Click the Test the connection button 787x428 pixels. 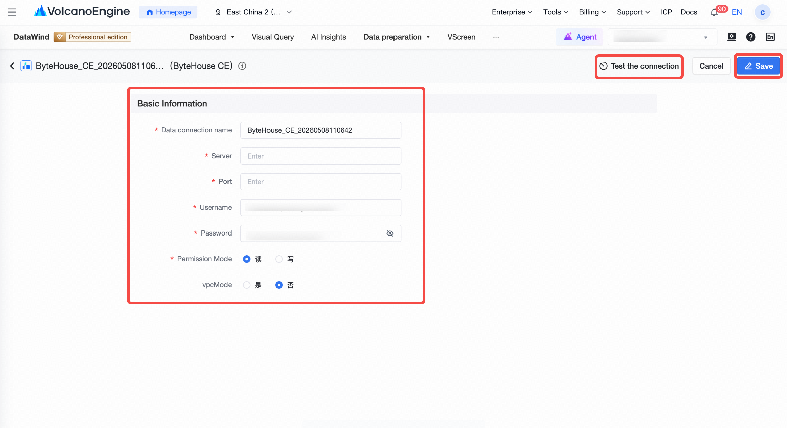(x=639, y=66)
